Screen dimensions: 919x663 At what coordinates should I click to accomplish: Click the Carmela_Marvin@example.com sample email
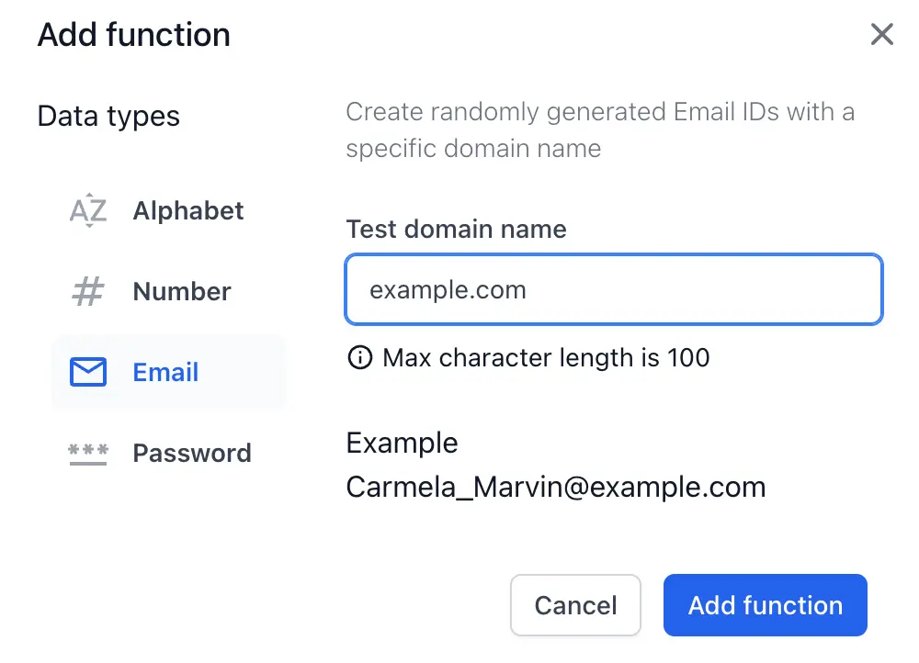[555, 487]
